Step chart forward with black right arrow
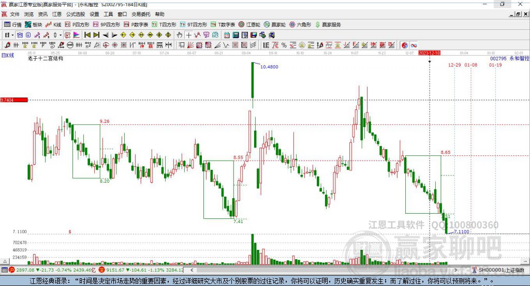The width and height of the screenshot is (530, 286). [114, 35]
